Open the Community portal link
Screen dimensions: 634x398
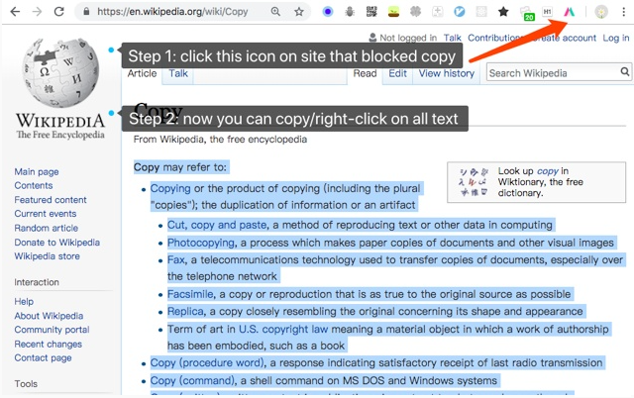[x=52, y=330]
